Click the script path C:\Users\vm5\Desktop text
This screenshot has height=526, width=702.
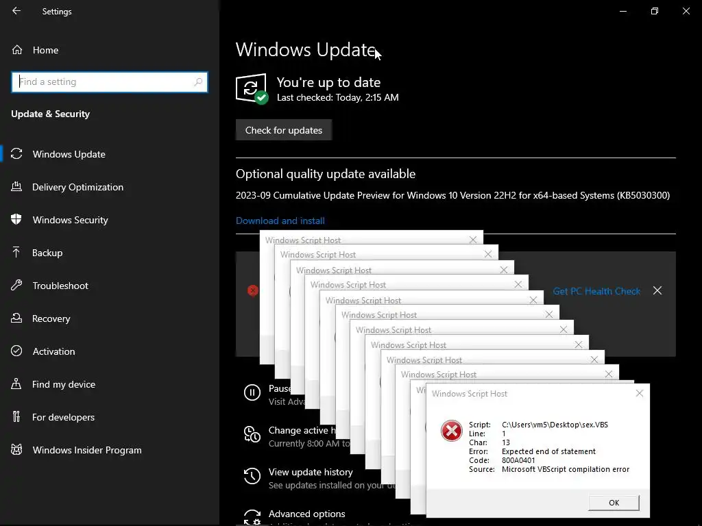click(x=555, y=425)
